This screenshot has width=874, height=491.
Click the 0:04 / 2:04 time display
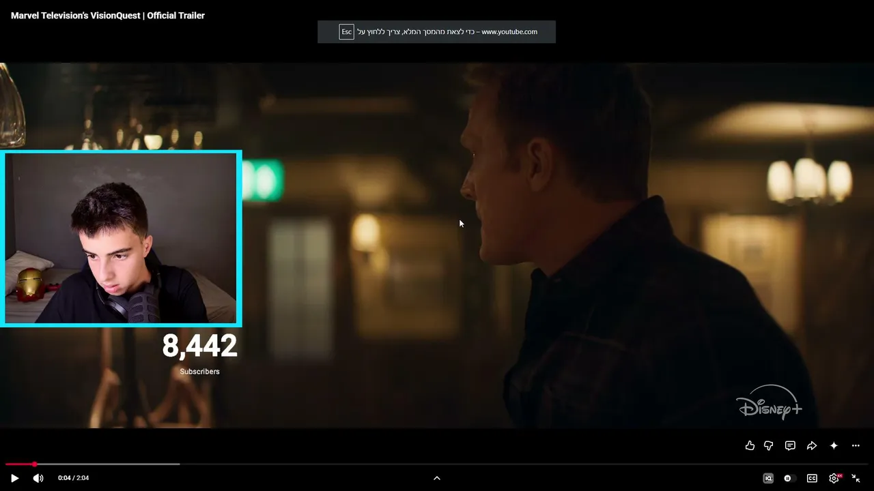pos(74,478)
